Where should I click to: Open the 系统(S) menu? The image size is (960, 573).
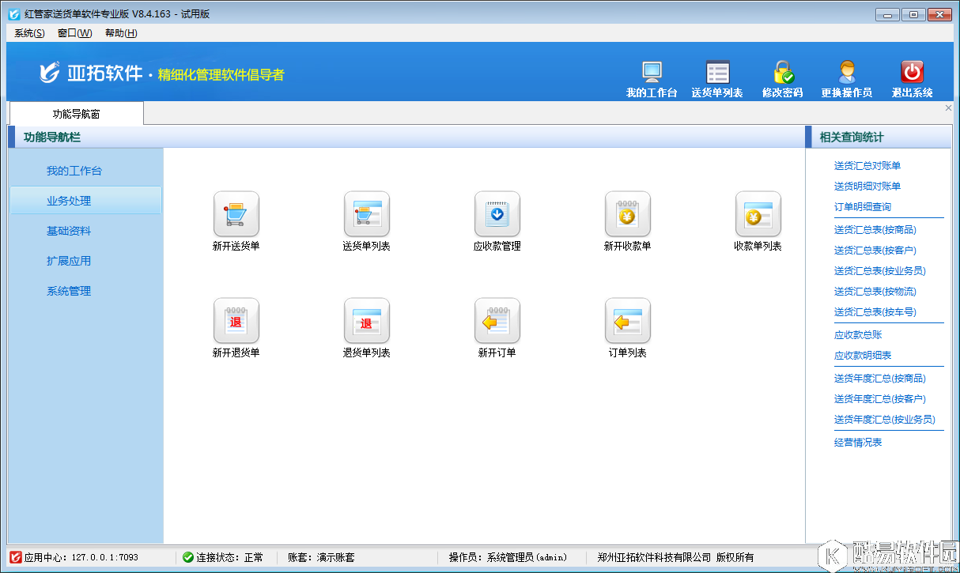tap(27, 33)
